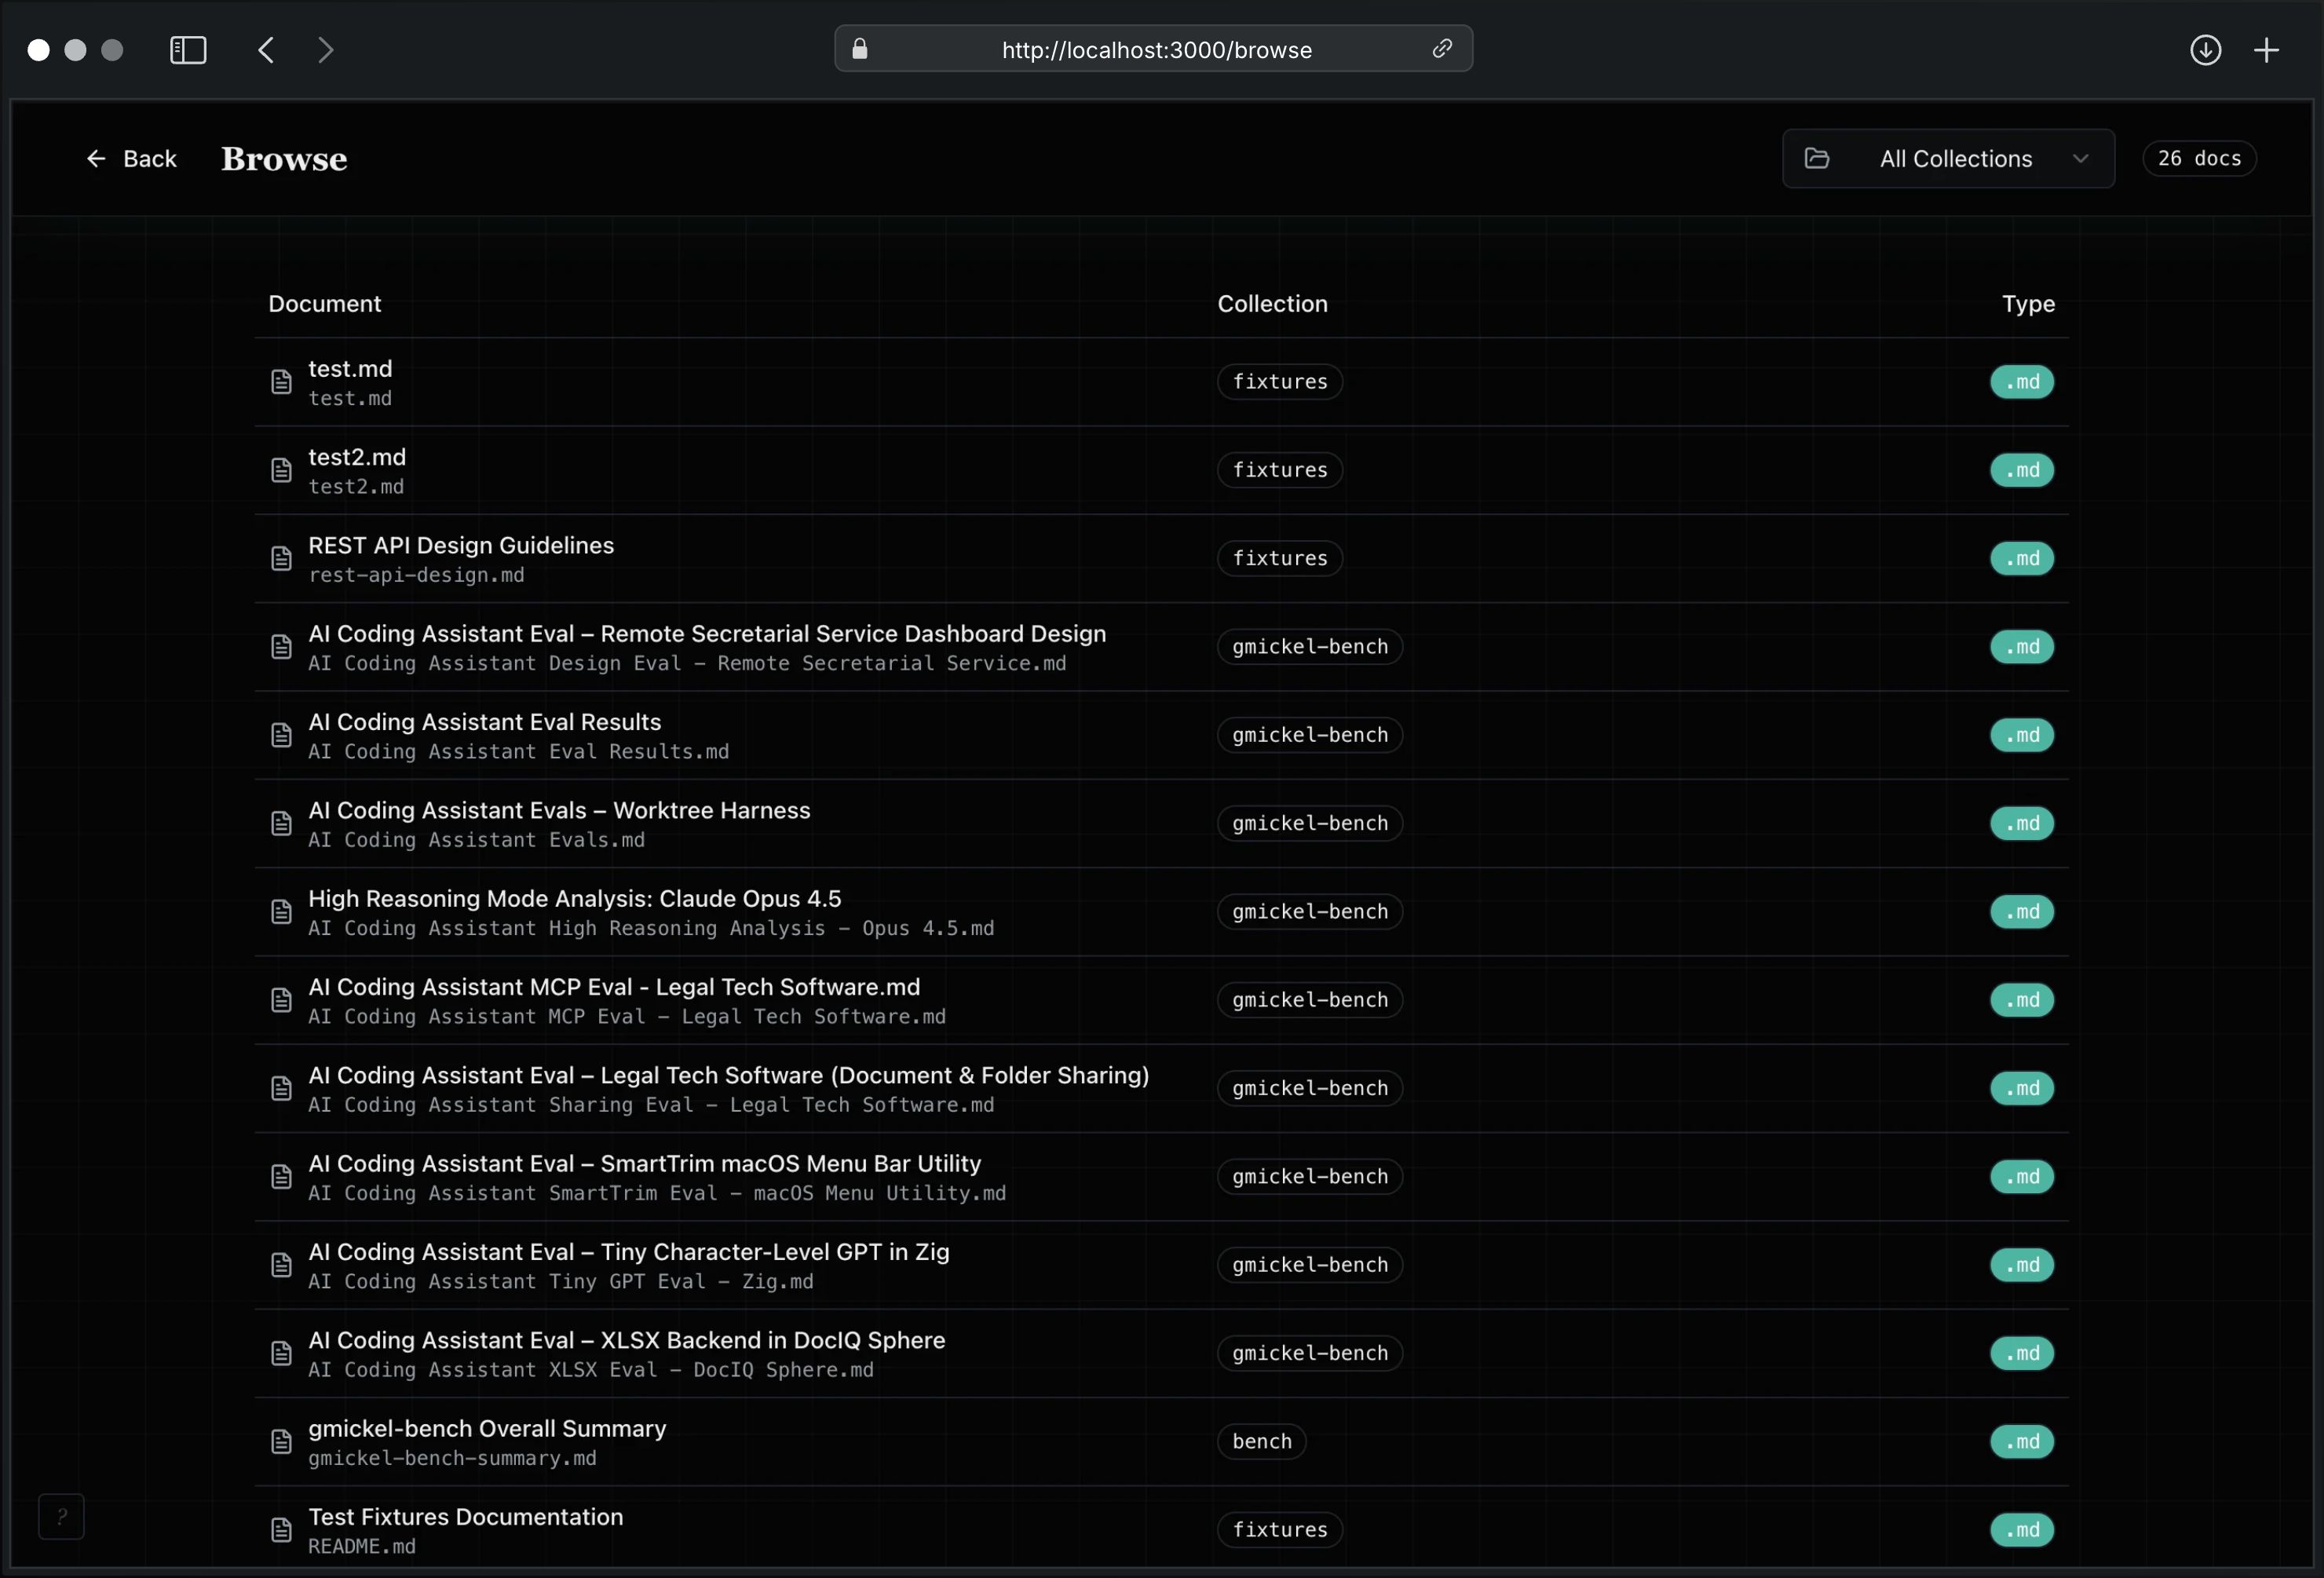
Task: Click the browser sidebar toggle icon
Action: tap(188, 50)
